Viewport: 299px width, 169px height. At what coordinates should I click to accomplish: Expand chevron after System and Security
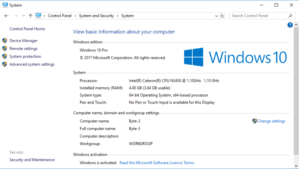118,16
